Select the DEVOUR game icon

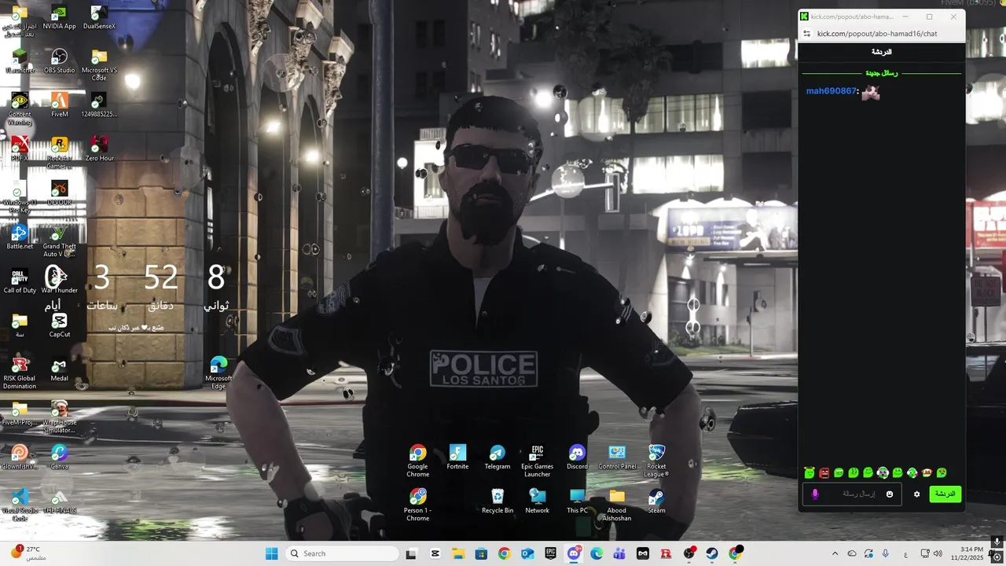pos(59,193)
